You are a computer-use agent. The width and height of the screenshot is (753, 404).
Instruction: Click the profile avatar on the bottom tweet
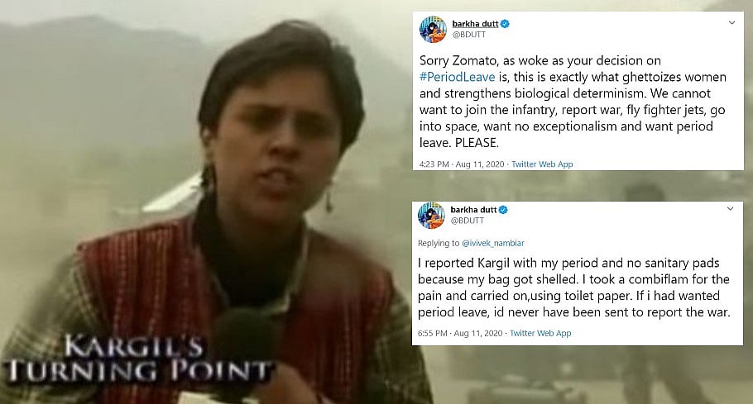[431, 215]
